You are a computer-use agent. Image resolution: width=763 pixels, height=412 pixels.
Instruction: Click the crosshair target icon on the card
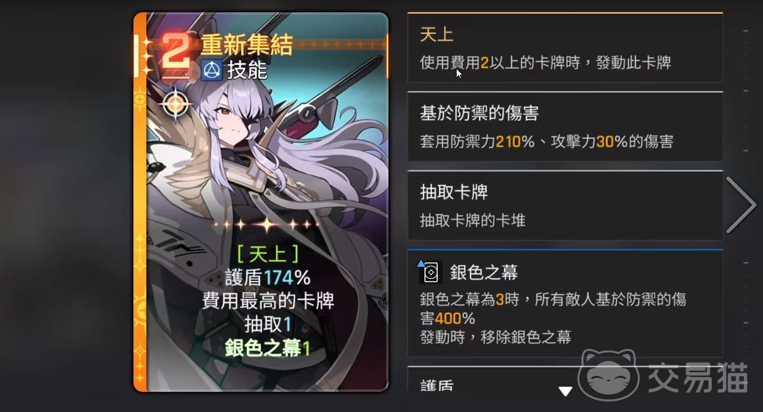click(x=175, y=104)
